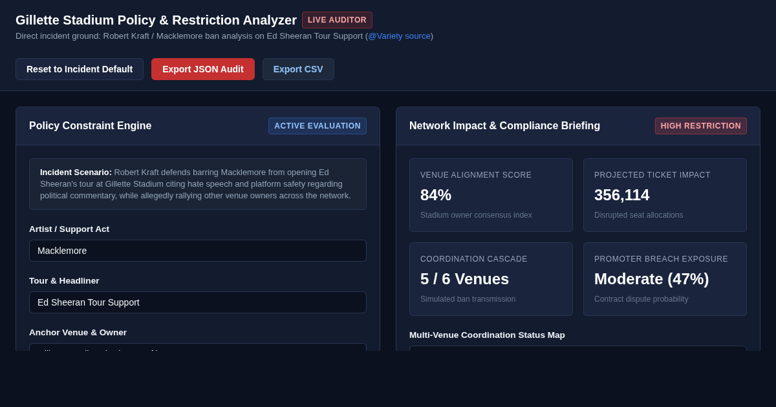Click the ACTIVE EVALUATION badge
The image size is (776, 407).
pyautogui.click(x=318, y=126)
